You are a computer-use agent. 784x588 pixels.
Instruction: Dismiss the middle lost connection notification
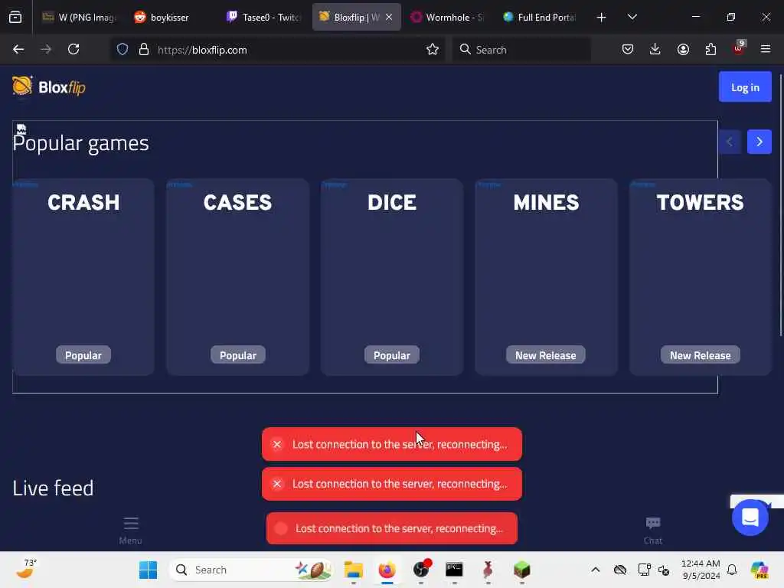277,484
